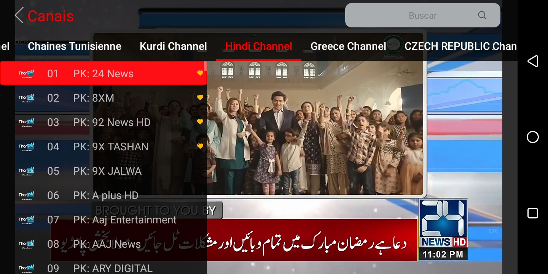Open the CZECH REPUBLIC Channel tab
The height and width of the screenshot is (274, 548).
click(x=460, y=46)
